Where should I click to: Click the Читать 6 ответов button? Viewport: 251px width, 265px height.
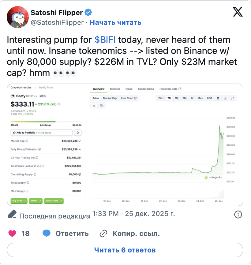coord(125,250)
